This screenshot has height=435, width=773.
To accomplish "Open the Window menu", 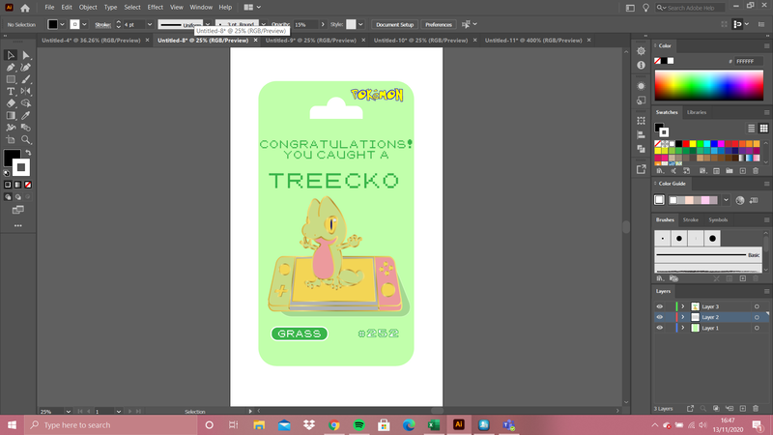I will (201, 8).
